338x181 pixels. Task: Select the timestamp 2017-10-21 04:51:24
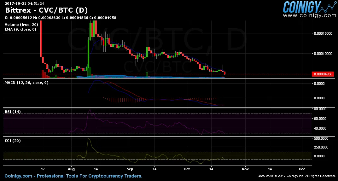coord(24,3)
